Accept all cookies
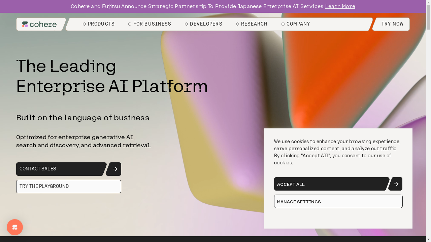The image size is (431, 242). (x=331, y=184)
